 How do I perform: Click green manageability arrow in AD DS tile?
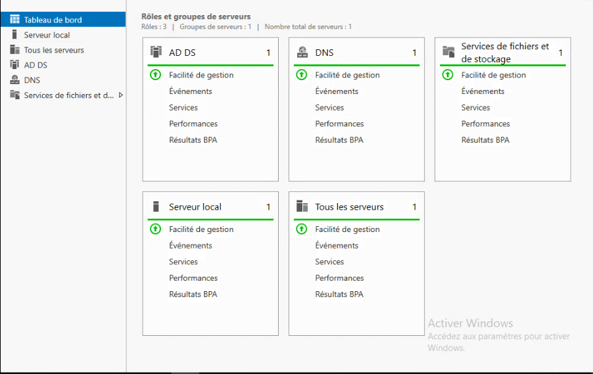click(x=155, y=75)
